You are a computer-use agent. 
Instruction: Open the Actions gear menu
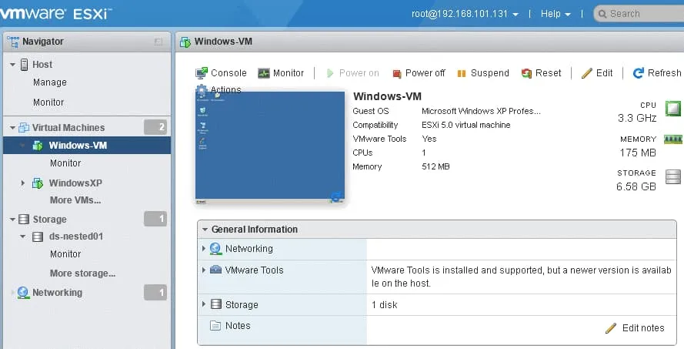(x=219, y=90)
